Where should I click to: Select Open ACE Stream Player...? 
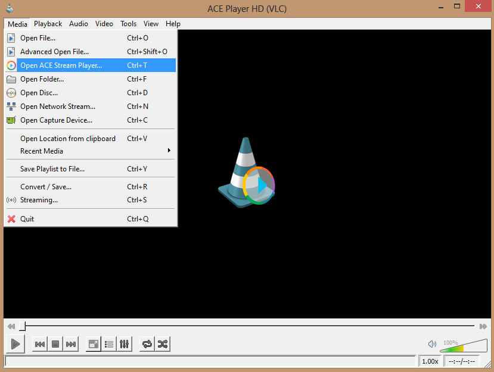click(x=91, y=65)
